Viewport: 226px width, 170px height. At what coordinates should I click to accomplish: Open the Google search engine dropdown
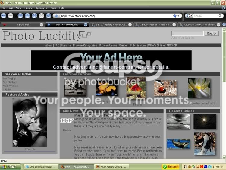click(x=189, y=16)
